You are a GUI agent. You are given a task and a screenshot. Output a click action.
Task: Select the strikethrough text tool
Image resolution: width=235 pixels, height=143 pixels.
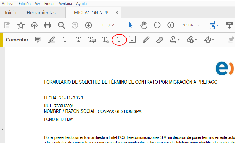point(79,40)
